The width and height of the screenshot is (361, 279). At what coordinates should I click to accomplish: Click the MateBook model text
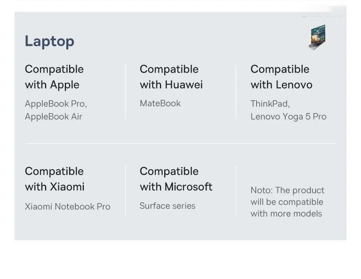[160, 103]
